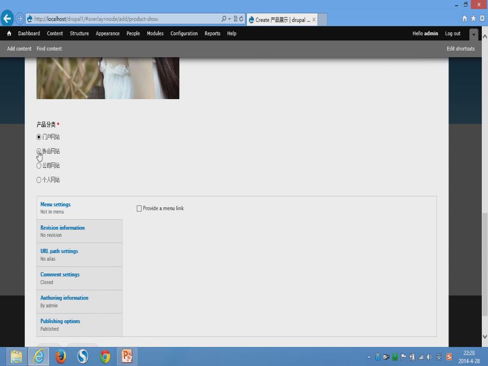This screenshot has height=366, width=488.
Task: Open the Dashboard admin menu
Action: (29, 33)
